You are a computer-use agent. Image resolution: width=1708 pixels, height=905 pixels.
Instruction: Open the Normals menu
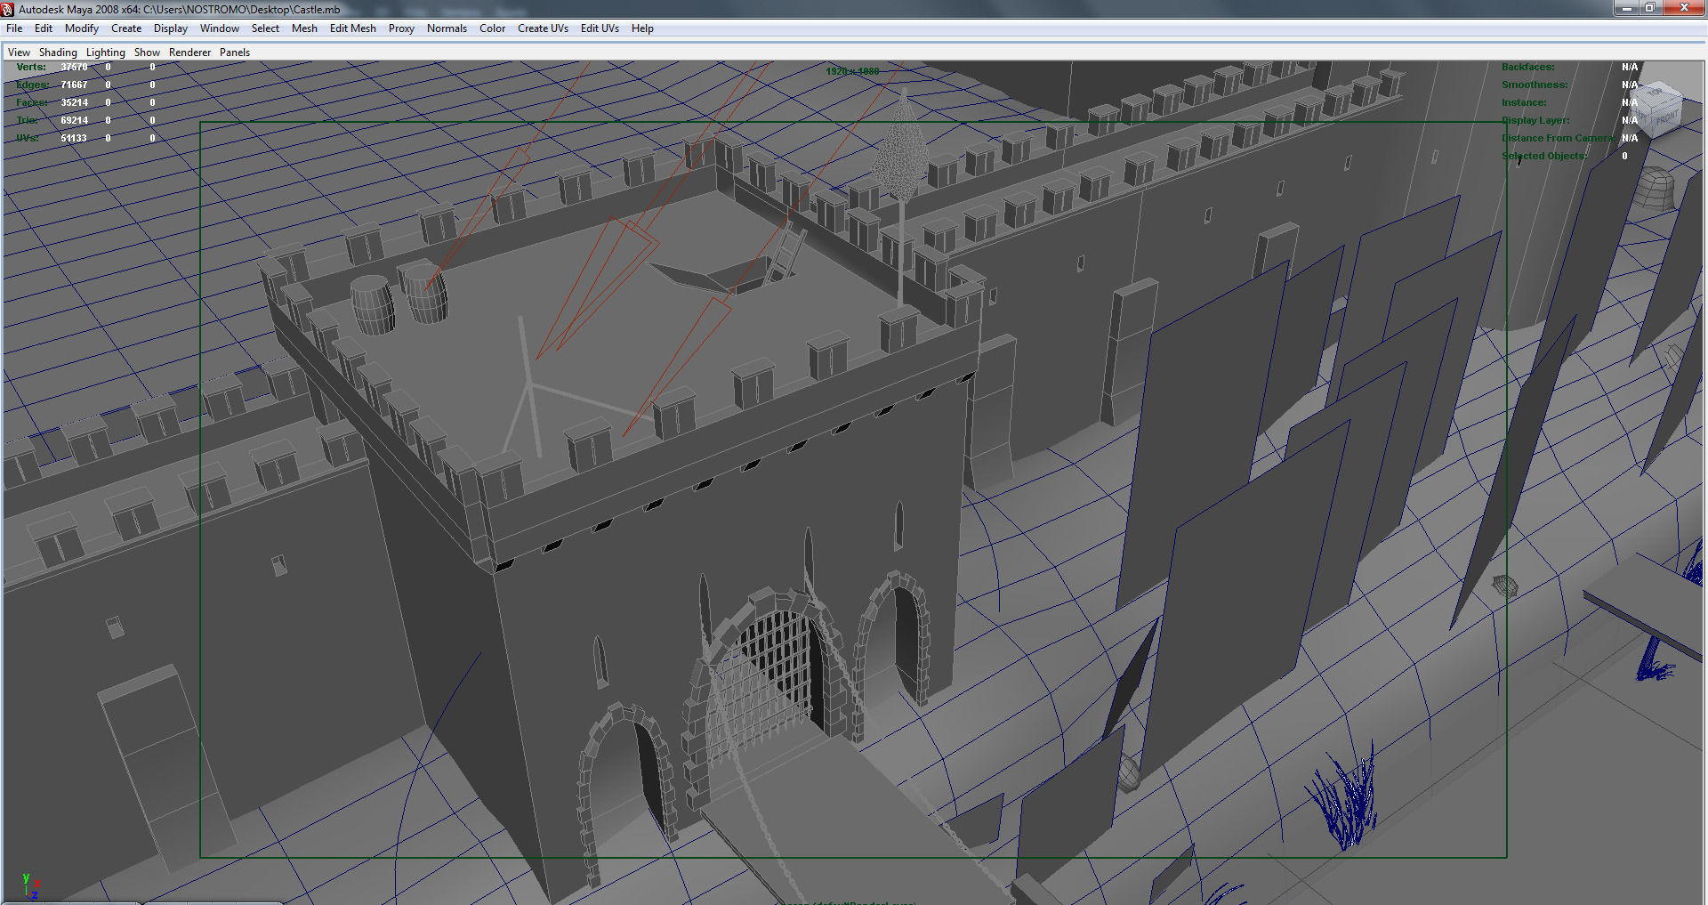click(x=447, y=28)
